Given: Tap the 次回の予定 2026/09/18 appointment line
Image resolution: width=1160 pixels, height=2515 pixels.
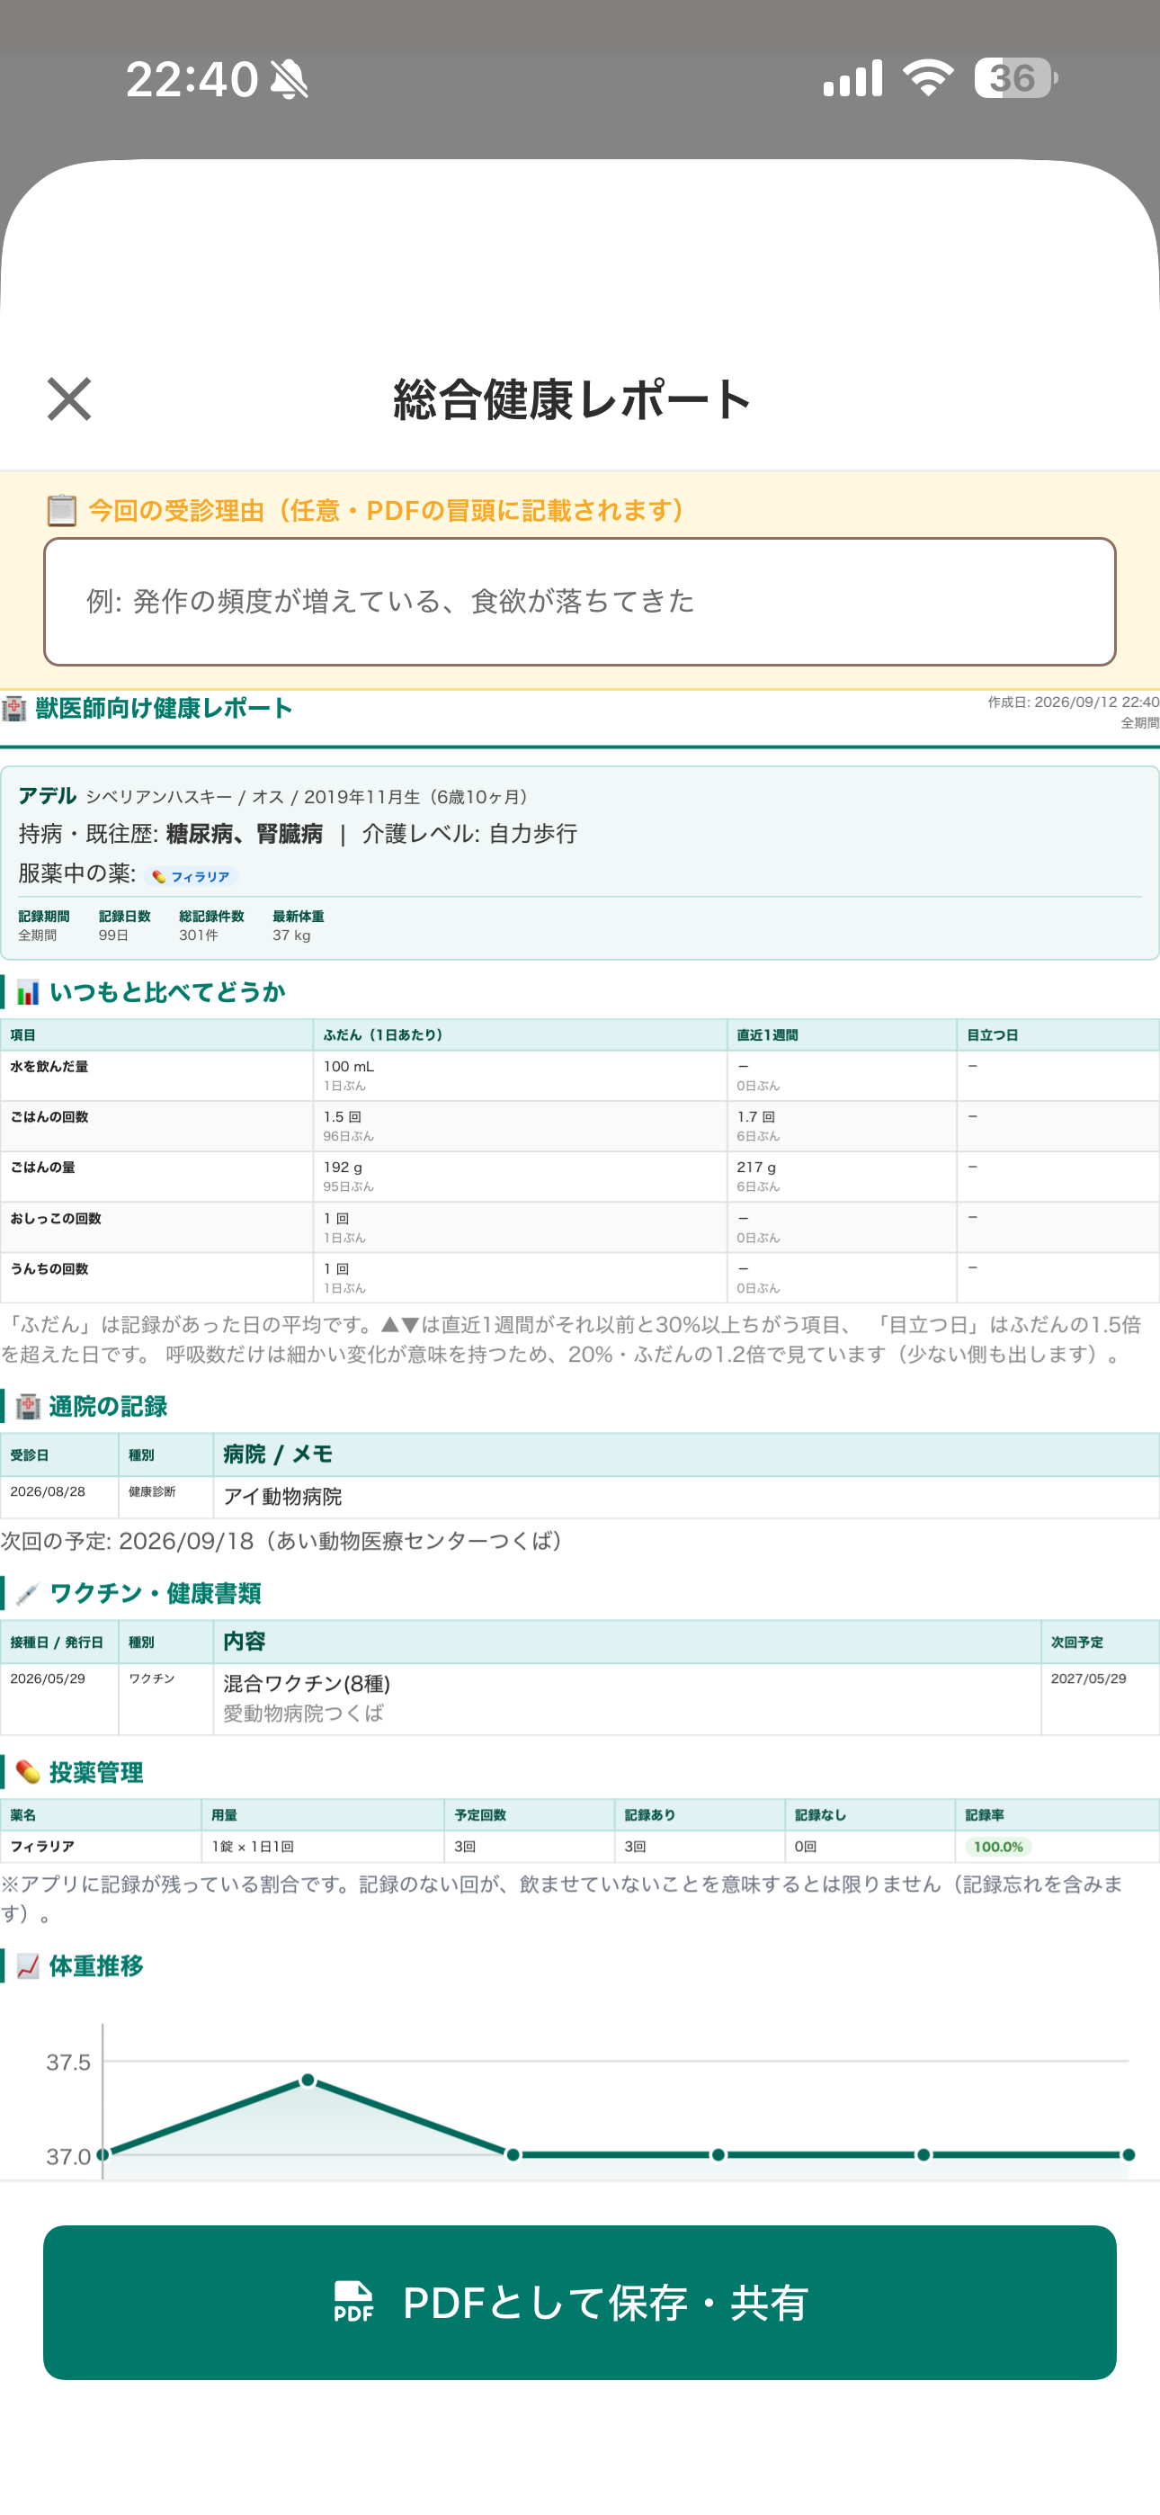Looking at the screenshot, I should [282, 1541].
